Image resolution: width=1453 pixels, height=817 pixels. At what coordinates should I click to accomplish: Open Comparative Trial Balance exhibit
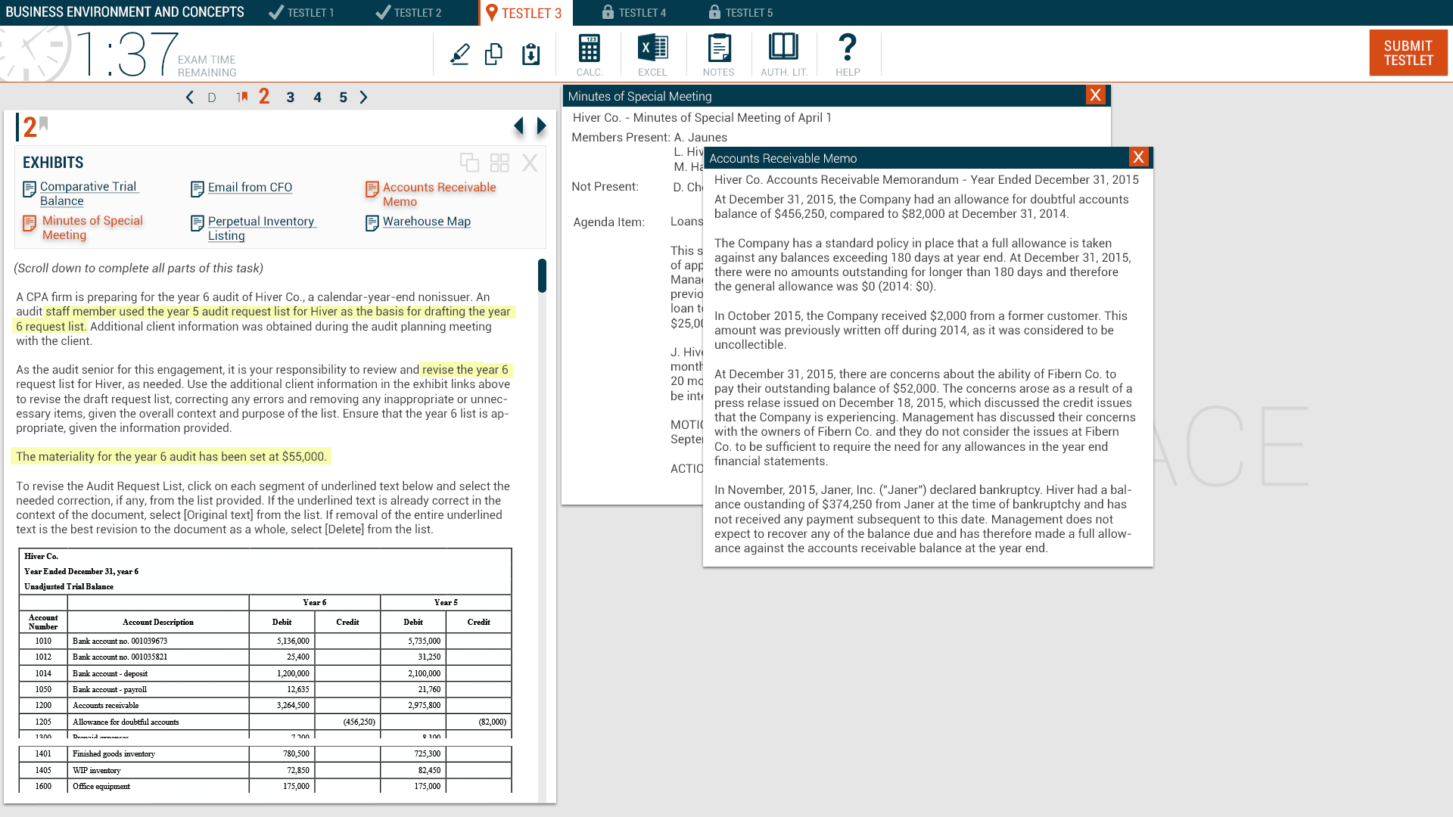[x=89, y=194]
